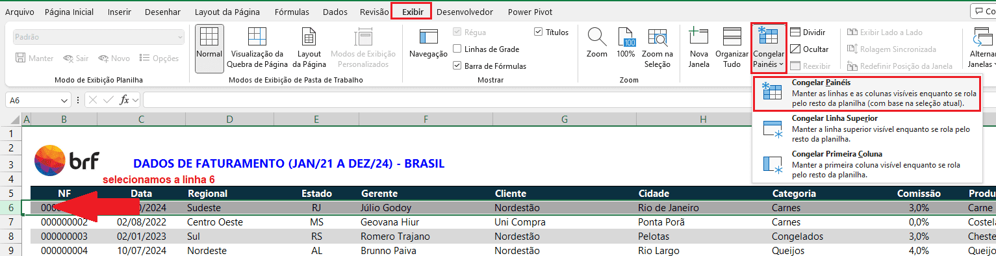Expand the Padrão sheet view combo box
This screenshot has height=256, width=996.
pyautogui.click(x=98, y=37)
